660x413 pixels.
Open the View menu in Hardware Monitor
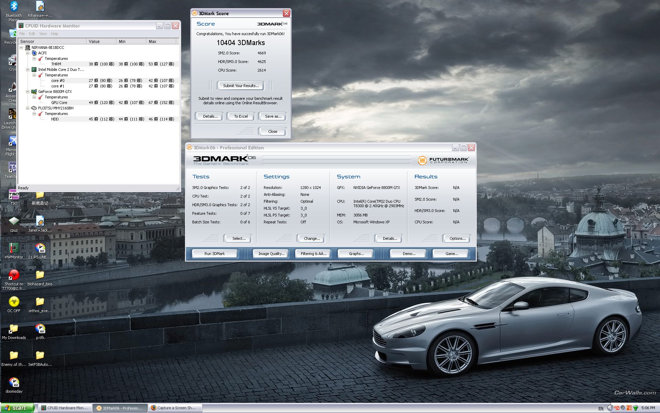pyautogui.click(x=43, y=34)
